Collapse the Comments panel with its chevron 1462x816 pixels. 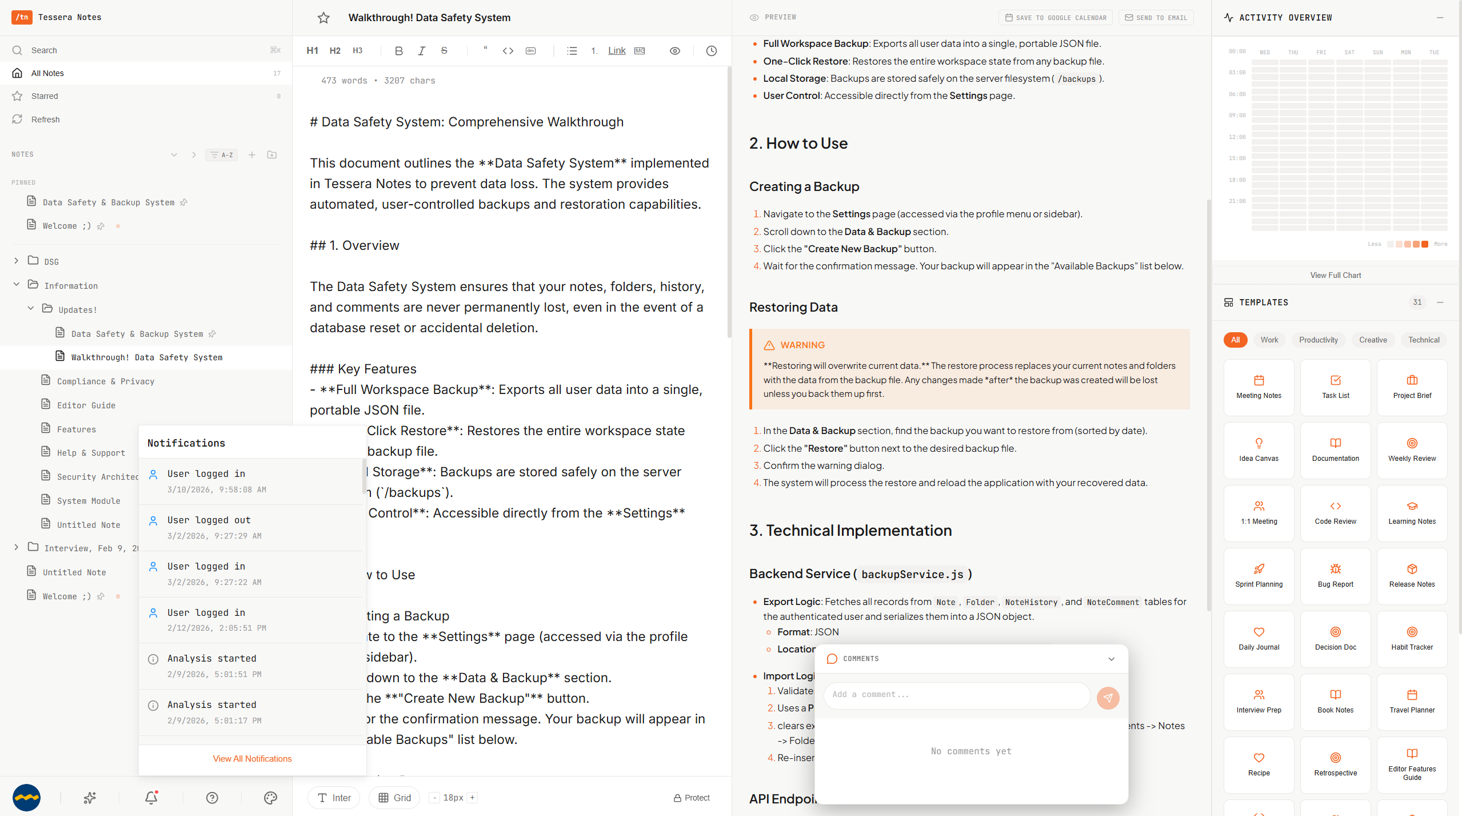coord(1111,659)
